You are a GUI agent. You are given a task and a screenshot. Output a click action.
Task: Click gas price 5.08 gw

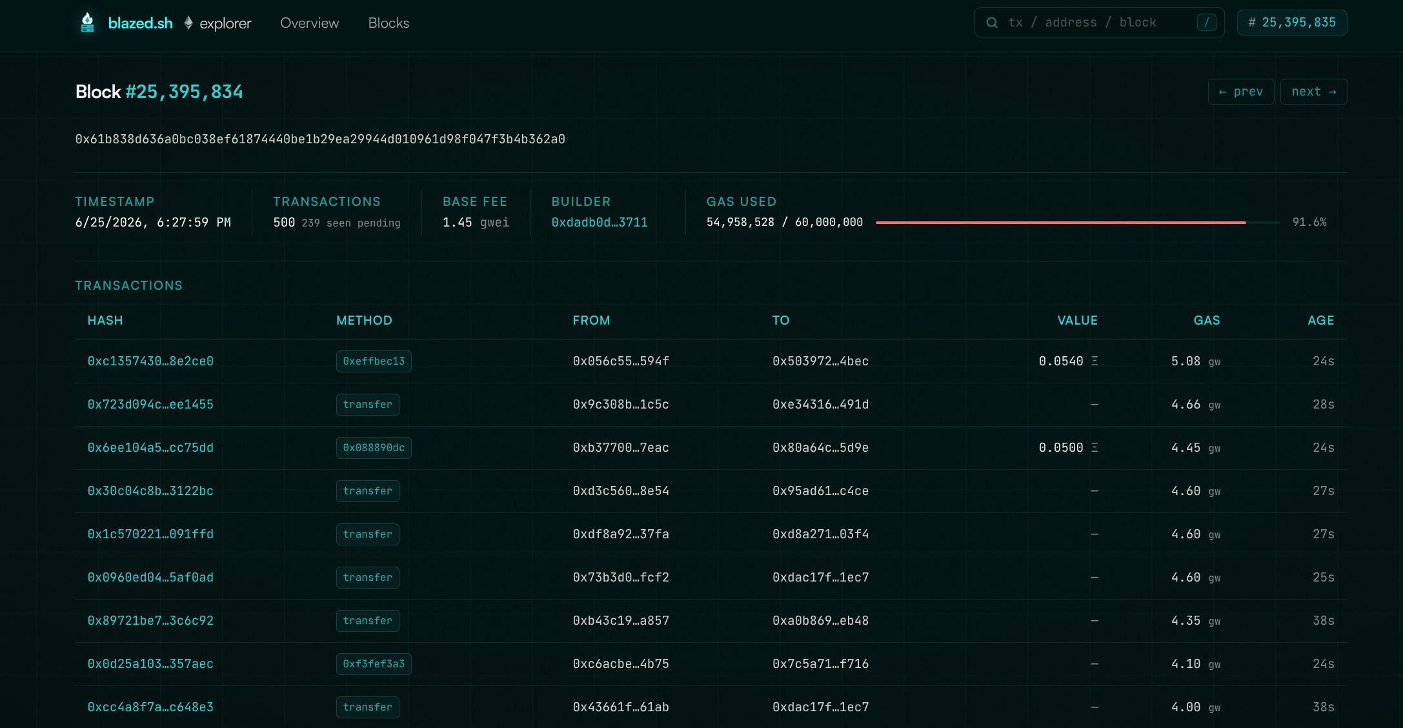click(1196, 361)
